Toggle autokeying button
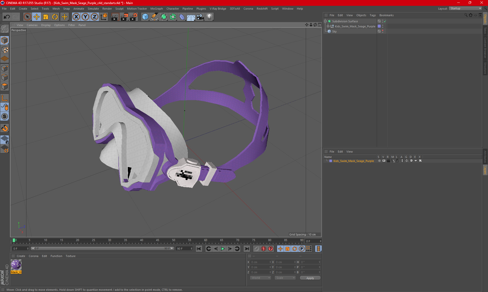Viewport: 488px width, 292px height. pyautogui.click(x=264, y=249)
